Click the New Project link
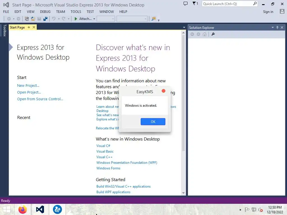Image resolution: width=287 pixels, height=215 pixels. 28,86
